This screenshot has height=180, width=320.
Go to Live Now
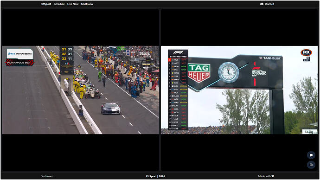pyautogui.click(x=73, y=4)
